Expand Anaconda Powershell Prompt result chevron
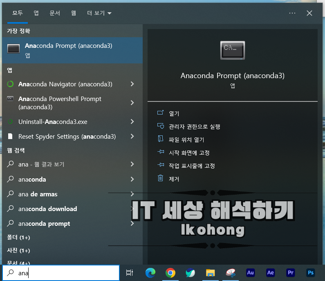This screenshot has width=325, height=281. coord(132,103)
